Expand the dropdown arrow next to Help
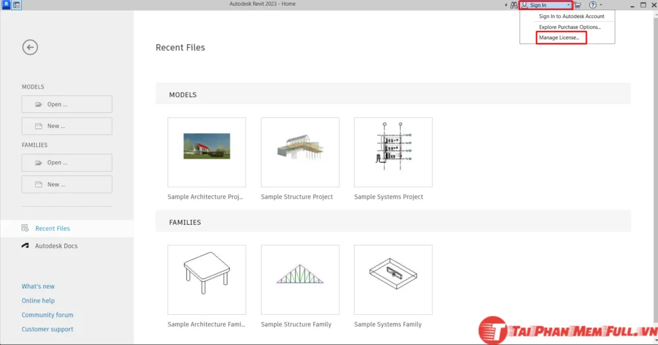This screenshot has height=345, width=658. pos(601,5)
